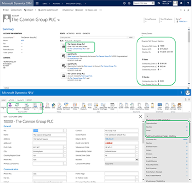
Task: Click the Prices ribbon icon
Action: click(90, 106)
